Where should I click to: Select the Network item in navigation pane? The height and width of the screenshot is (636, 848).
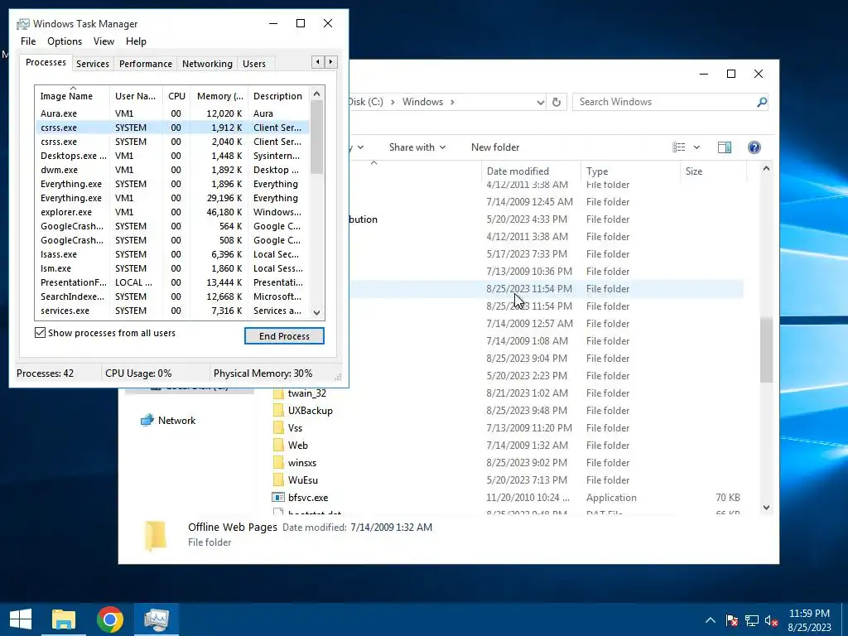[x=168, y=420]
